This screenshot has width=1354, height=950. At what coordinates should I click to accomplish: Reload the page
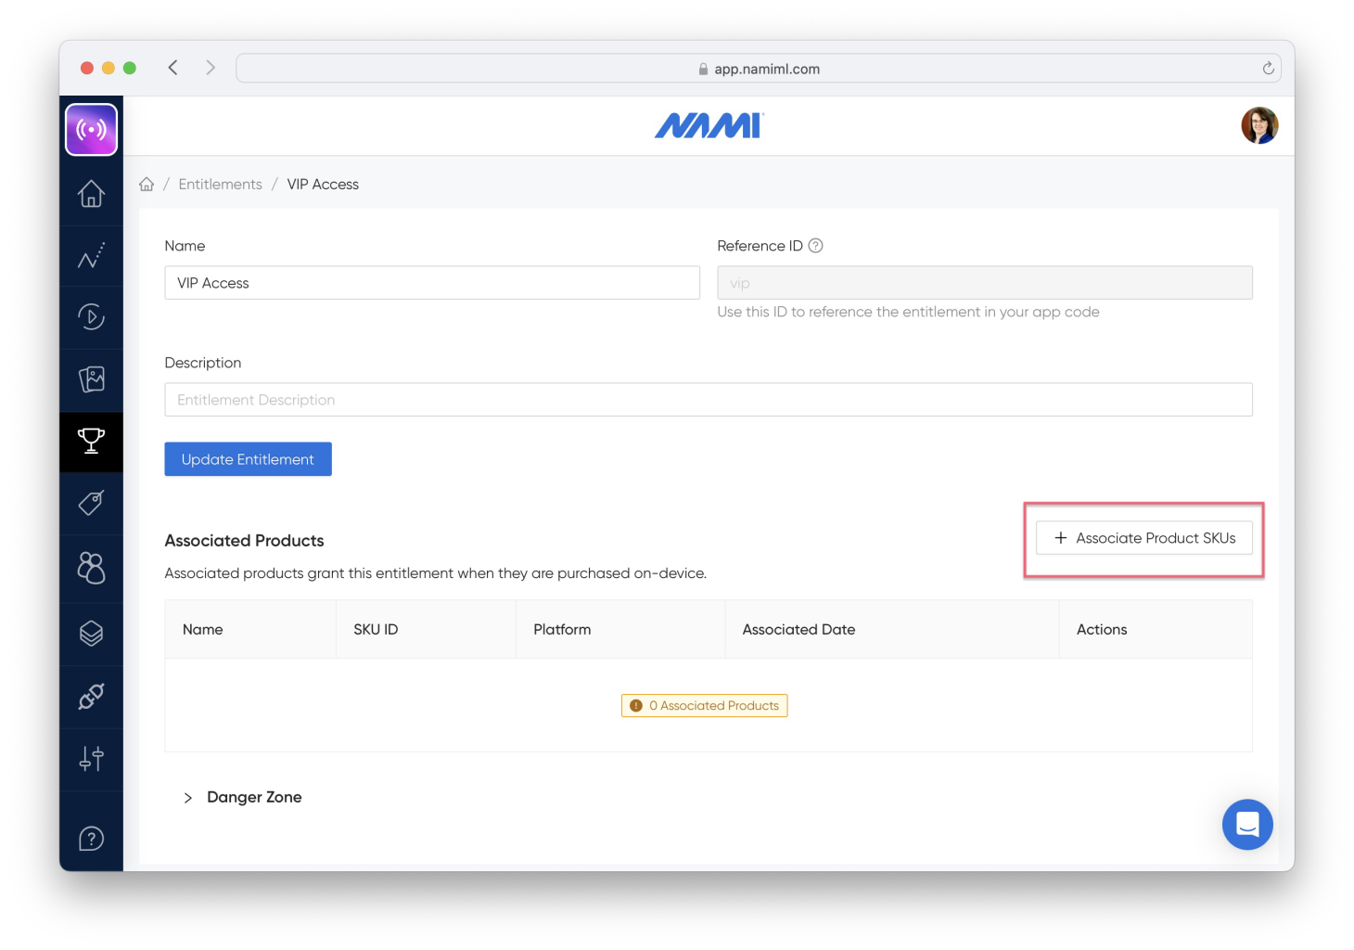coord(1268,68)
